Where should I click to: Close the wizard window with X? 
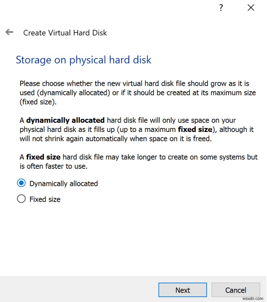251,7
